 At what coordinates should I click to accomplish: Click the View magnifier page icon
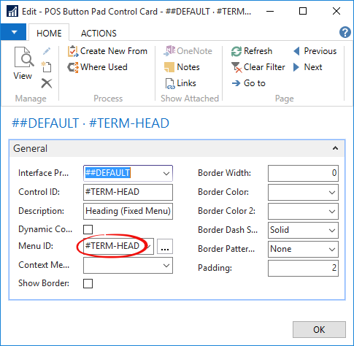[24, 57]
